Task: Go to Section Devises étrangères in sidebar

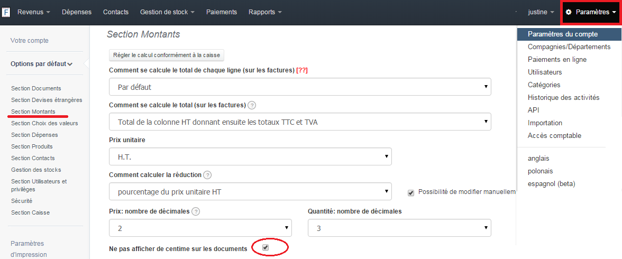Action: pyautogui.click(x=47, y=100)
